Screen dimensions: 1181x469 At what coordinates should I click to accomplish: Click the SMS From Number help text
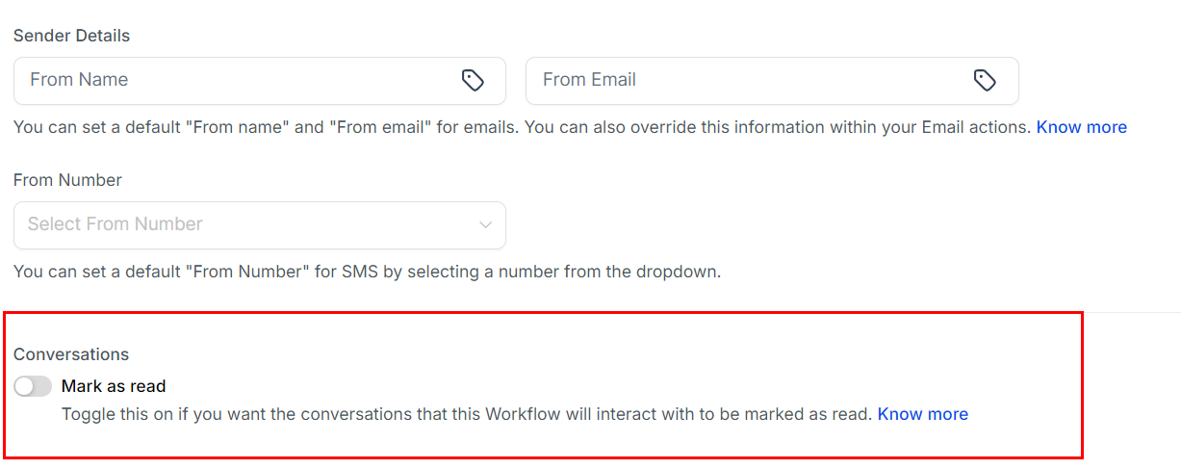(366, 272)
